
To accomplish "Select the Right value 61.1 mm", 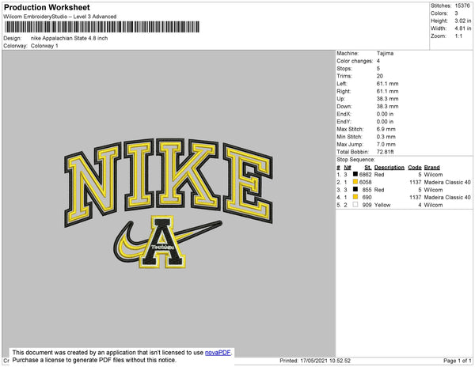I will (x=387, y=91).
